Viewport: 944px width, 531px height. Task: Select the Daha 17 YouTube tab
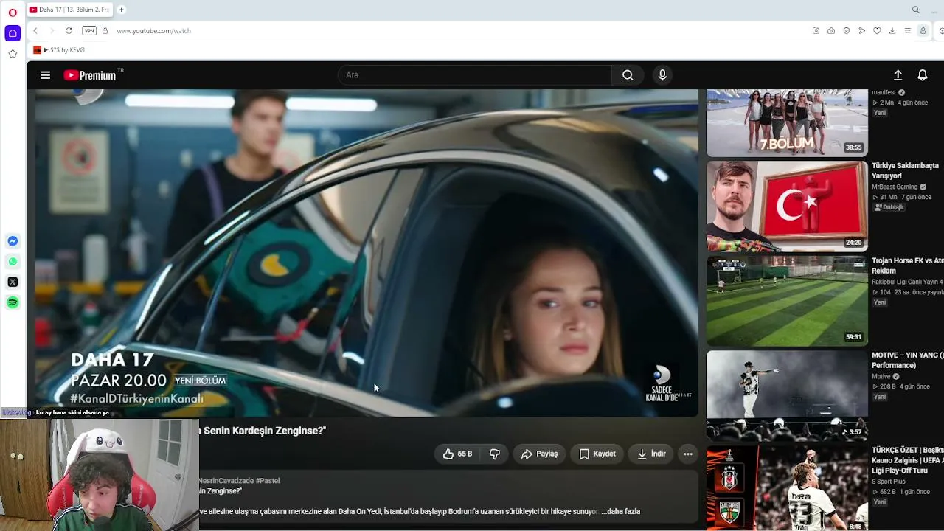(69, 10)
